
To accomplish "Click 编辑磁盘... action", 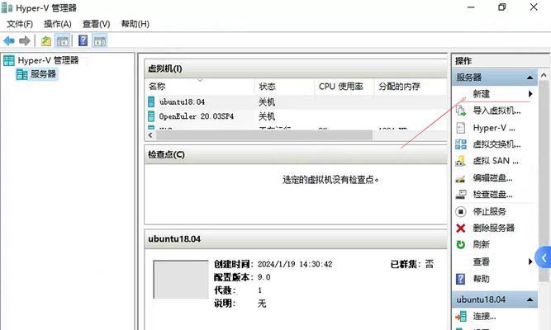I will pyautogui.click(x=492, y=178).
